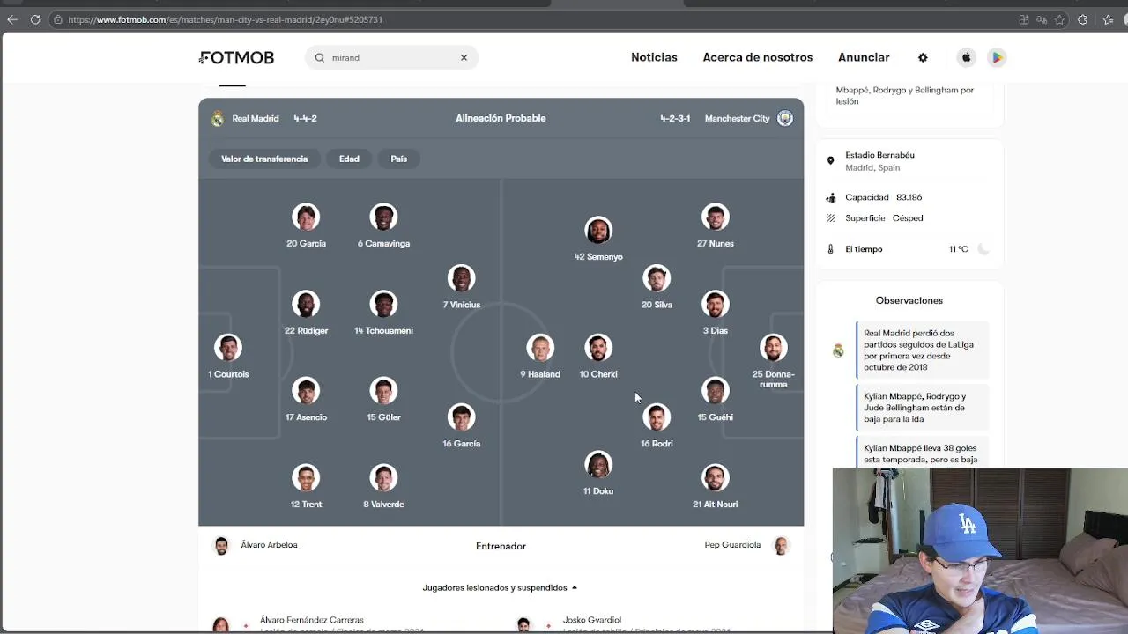The width and height of the screenshot is (1128, 634).
Task: Click the Real Madrid crest
Action: (x=218, y=118)
